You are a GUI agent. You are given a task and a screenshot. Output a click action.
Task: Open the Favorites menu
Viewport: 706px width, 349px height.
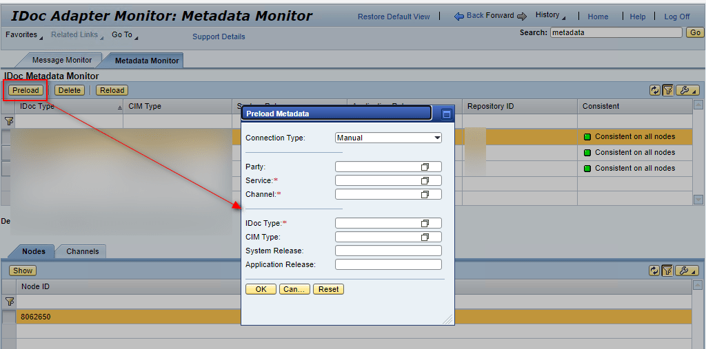tap(23, 35)
